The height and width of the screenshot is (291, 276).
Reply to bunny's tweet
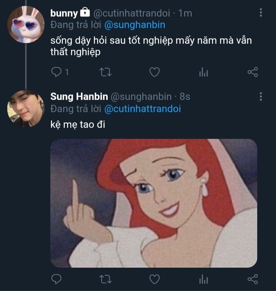tap(56, 72)
